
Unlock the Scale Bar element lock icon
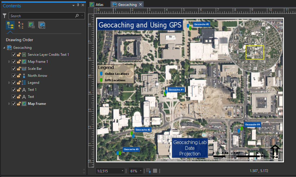point(18,69)
